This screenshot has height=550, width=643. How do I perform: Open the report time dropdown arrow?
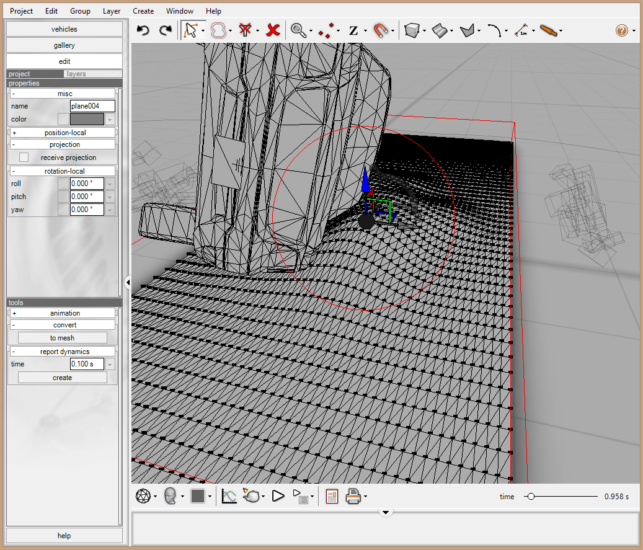(110, 364)
